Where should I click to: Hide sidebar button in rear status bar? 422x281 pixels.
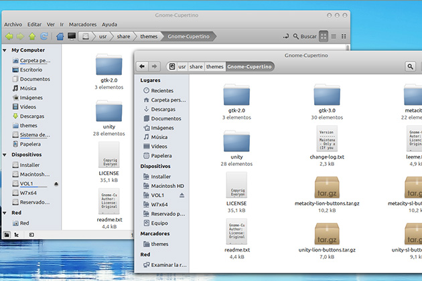(x=31, y=235)
